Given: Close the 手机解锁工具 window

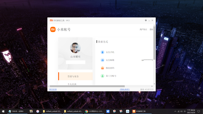Looking at the screenshot, I should 152,21.
